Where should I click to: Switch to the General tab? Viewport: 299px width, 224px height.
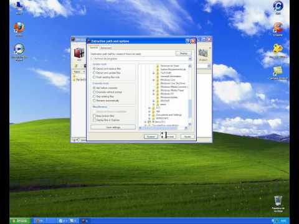[x=93, y=47]
